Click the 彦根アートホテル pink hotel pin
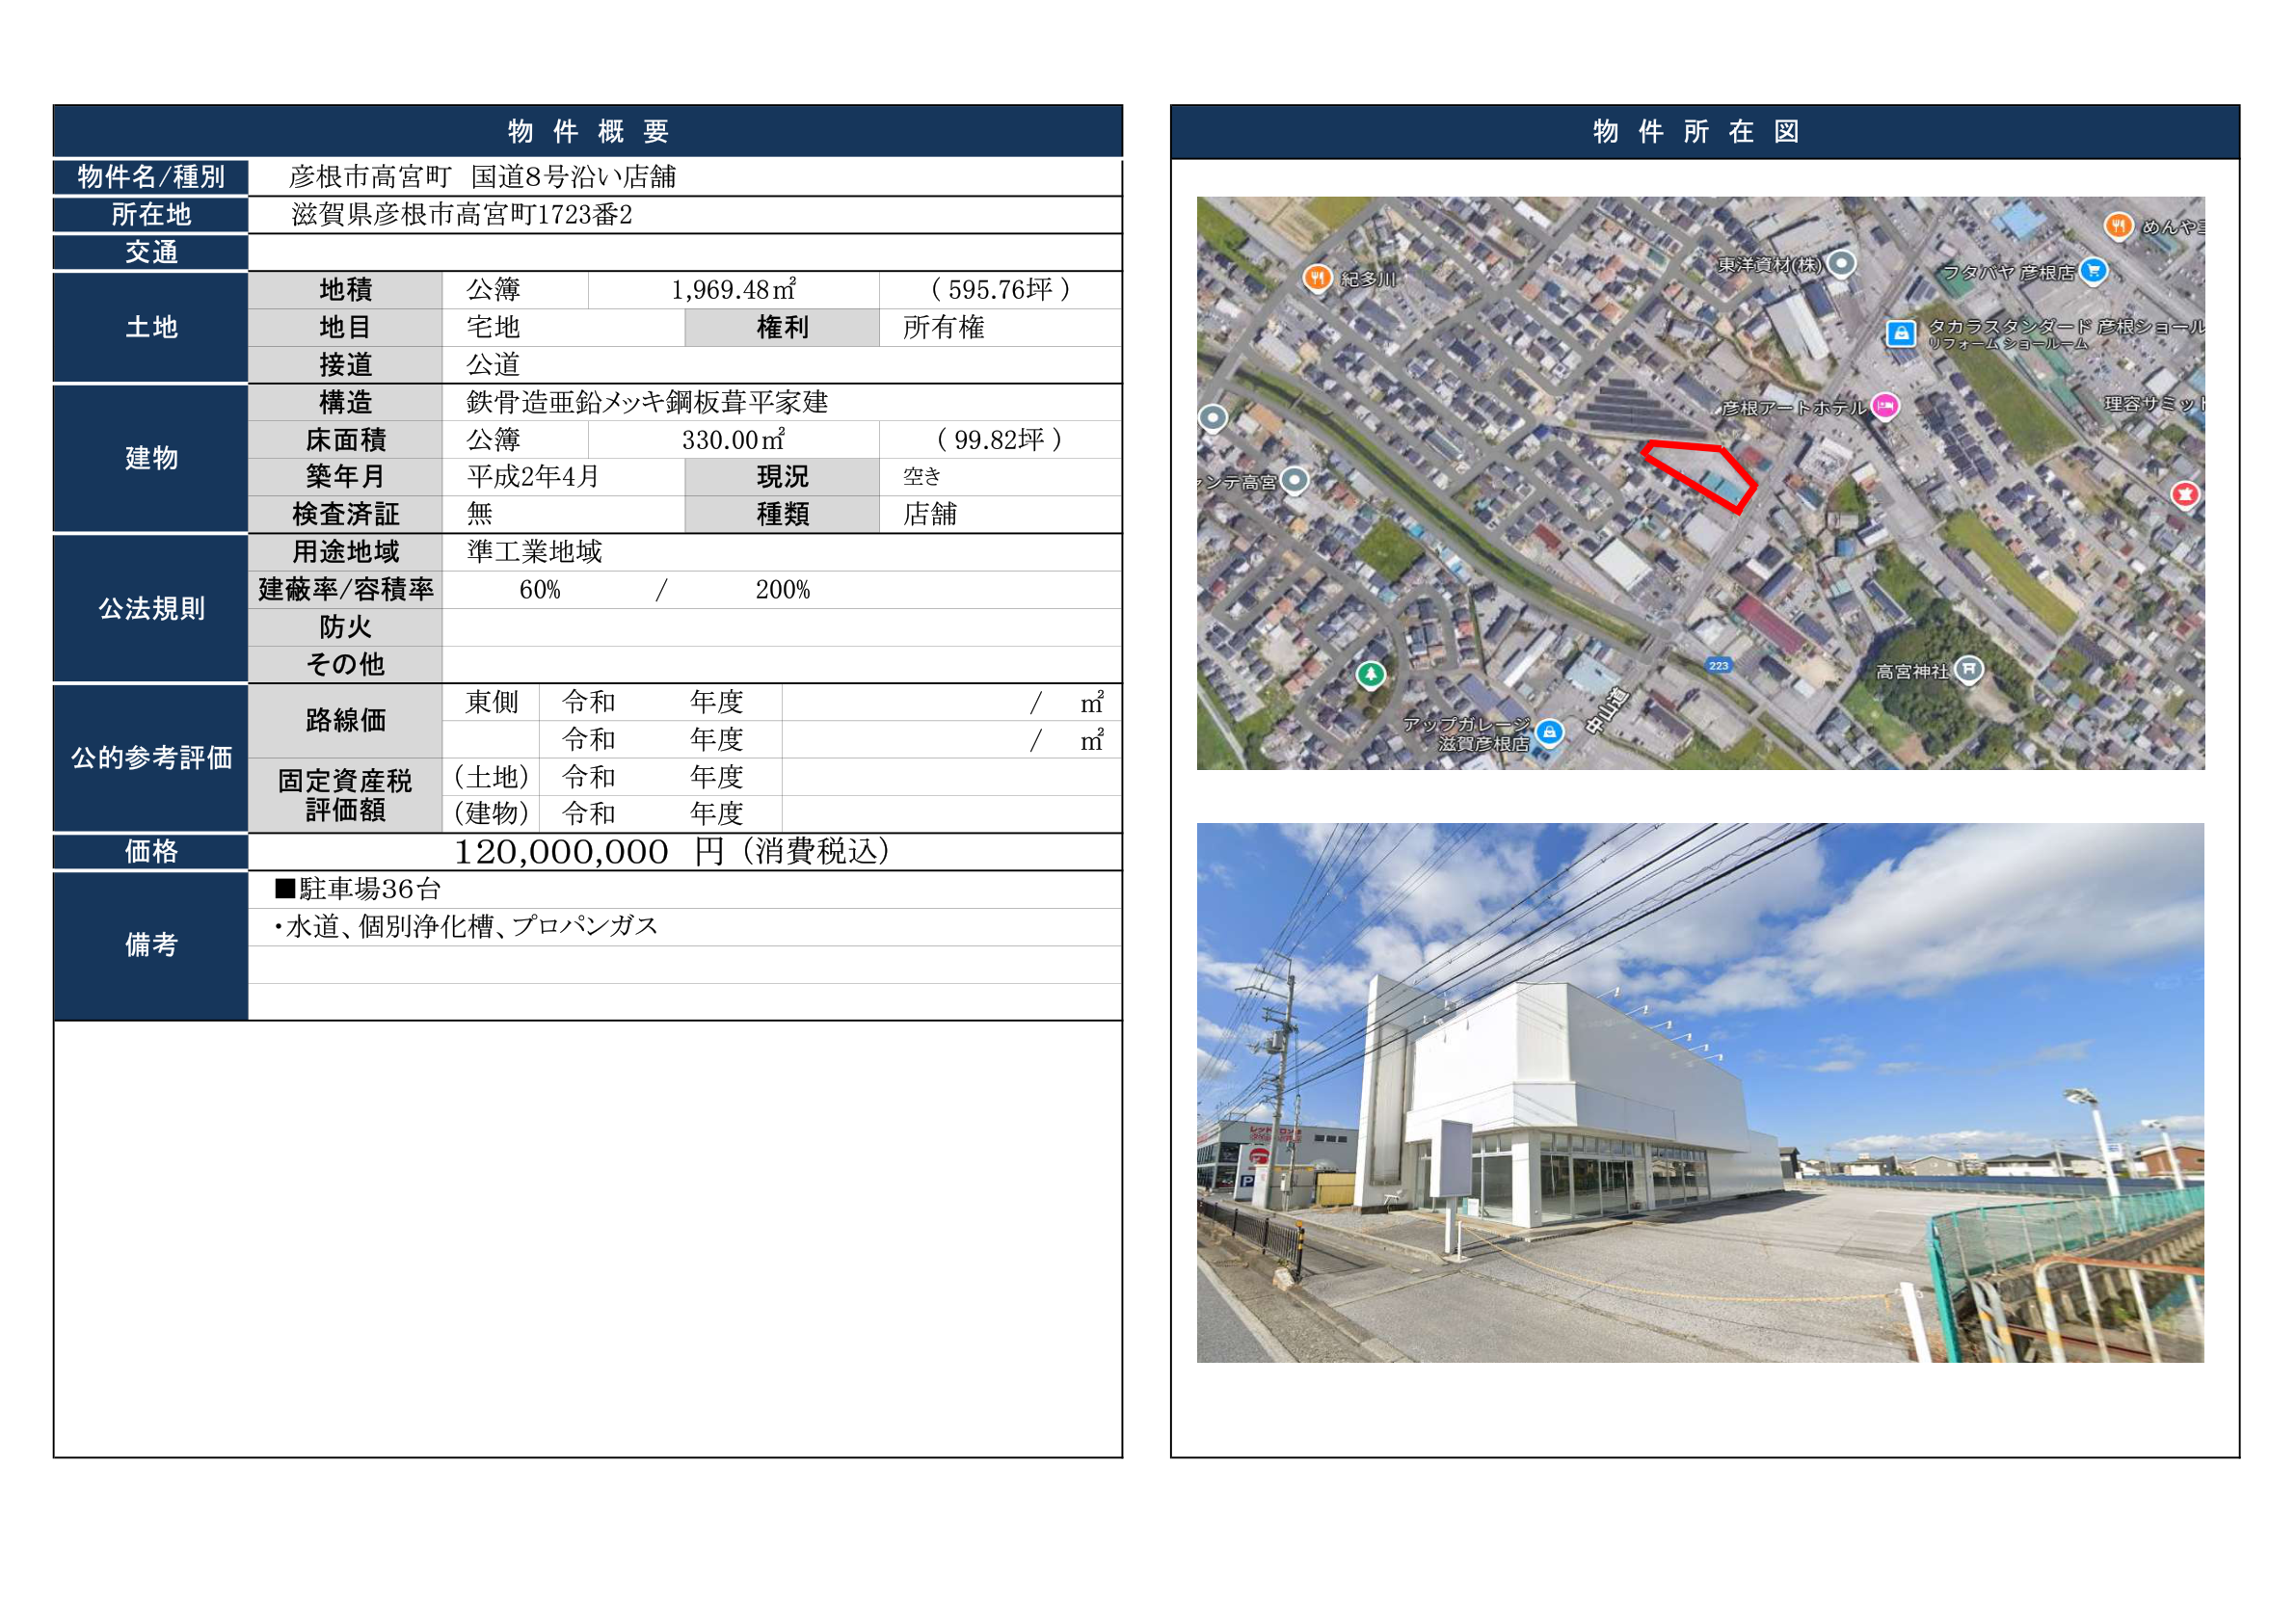The image size is (2296, 1623). click(1884, 406)
